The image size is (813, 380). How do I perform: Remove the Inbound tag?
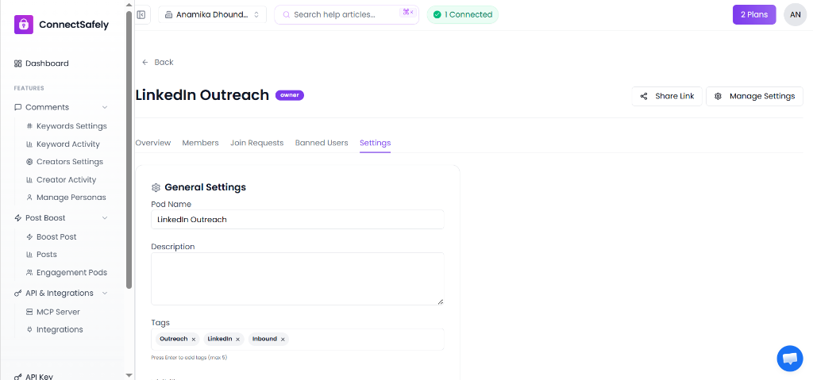pos(283,340)
